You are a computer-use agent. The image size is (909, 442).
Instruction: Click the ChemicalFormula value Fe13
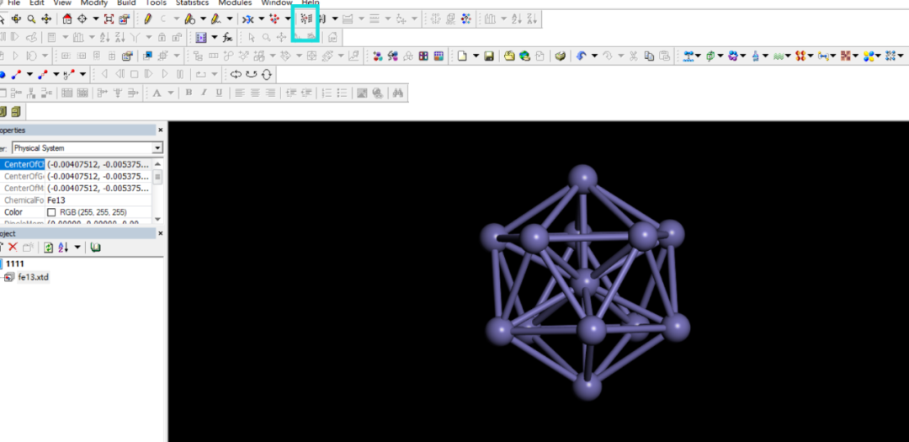(56, 200)
